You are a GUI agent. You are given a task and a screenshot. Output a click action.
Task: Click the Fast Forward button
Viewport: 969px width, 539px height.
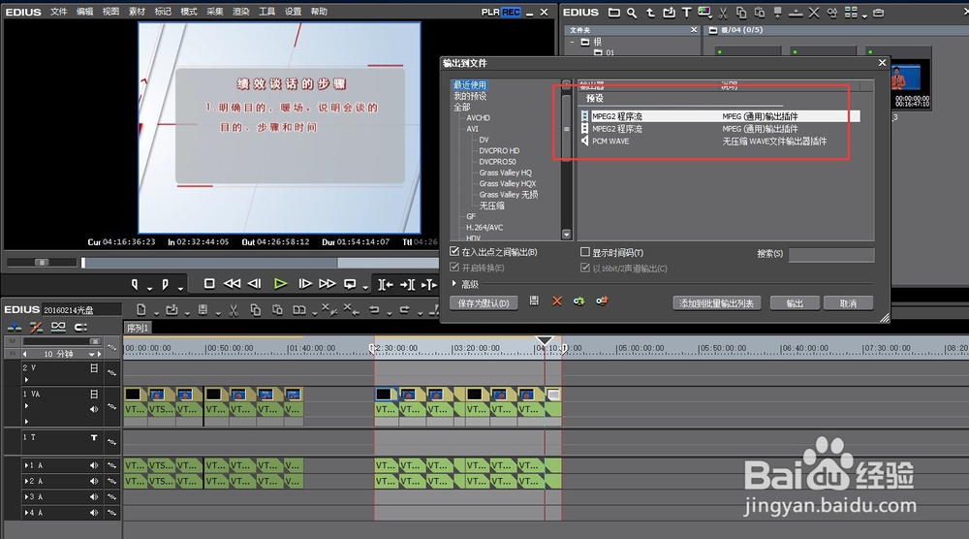(x=328, y=284)
